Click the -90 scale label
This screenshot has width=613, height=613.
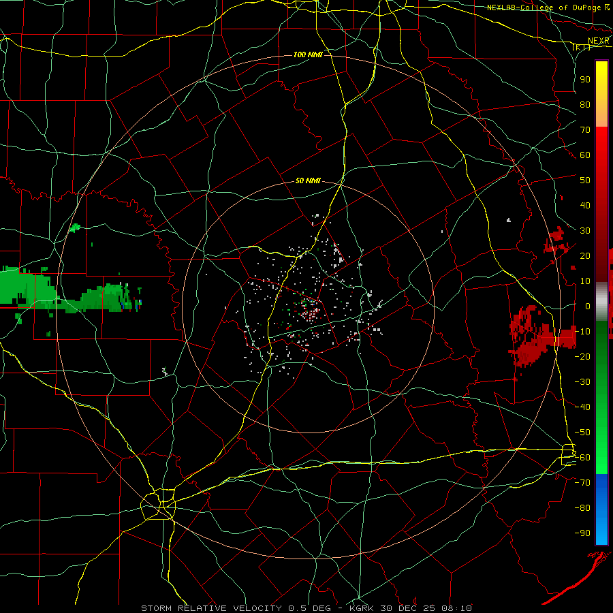(x=583, y=533)
